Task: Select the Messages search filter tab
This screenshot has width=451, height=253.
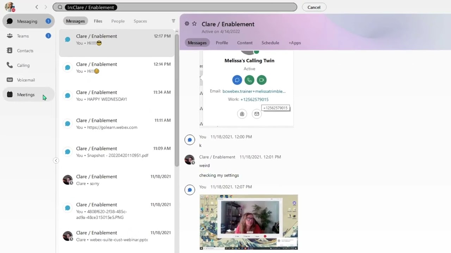Action: 75,21
